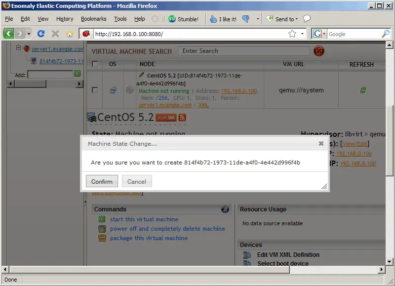Click the dialog resize grip corner
395x286 pixels.
tap(324, 186)
